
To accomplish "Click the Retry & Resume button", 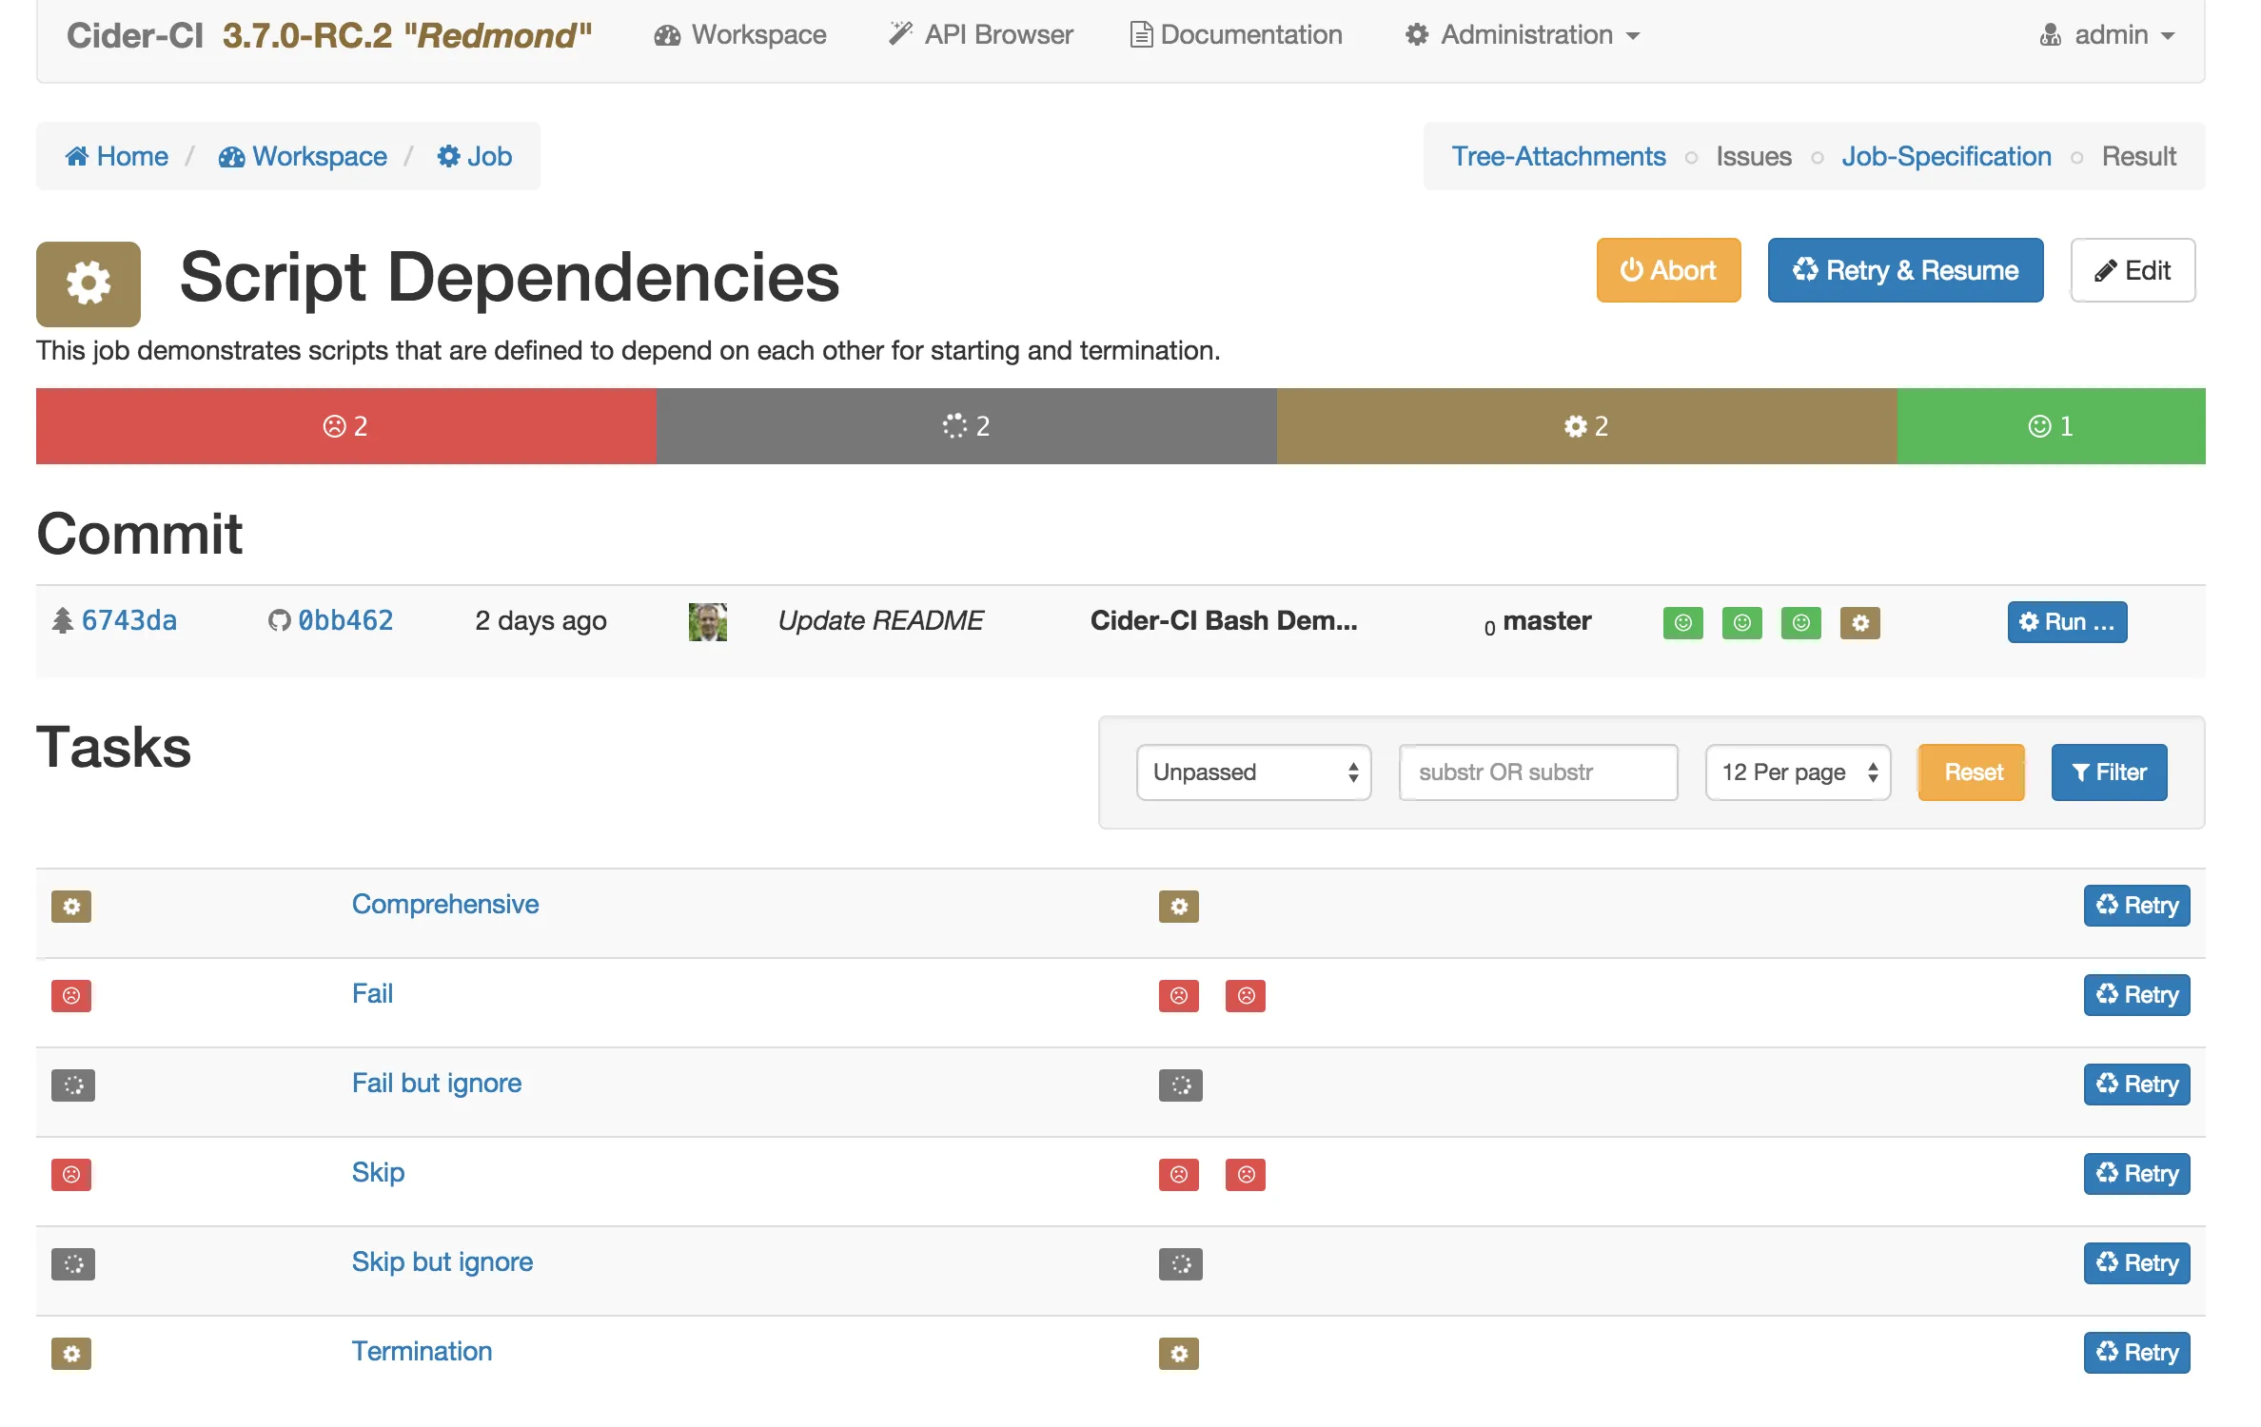I will [1905, 270].
